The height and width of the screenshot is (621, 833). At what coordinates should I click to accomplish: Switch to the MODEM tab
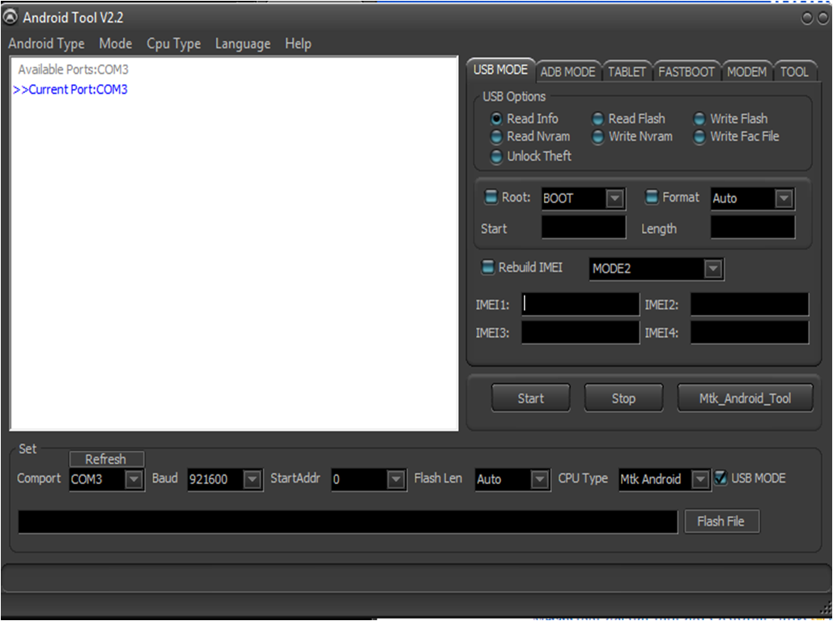(747, 72)
